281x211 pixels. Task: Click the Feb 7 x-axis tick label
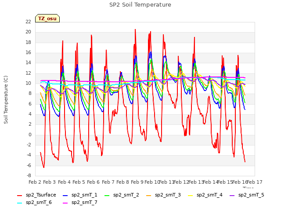(108, 182)
